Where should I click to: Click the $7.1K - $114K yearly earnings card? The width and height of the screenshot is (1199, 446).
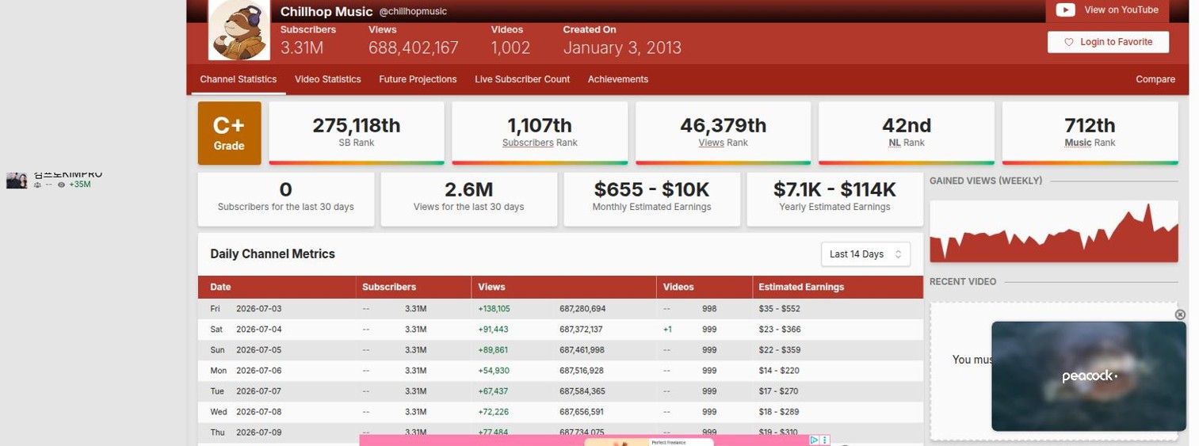[x=834, y=200]
